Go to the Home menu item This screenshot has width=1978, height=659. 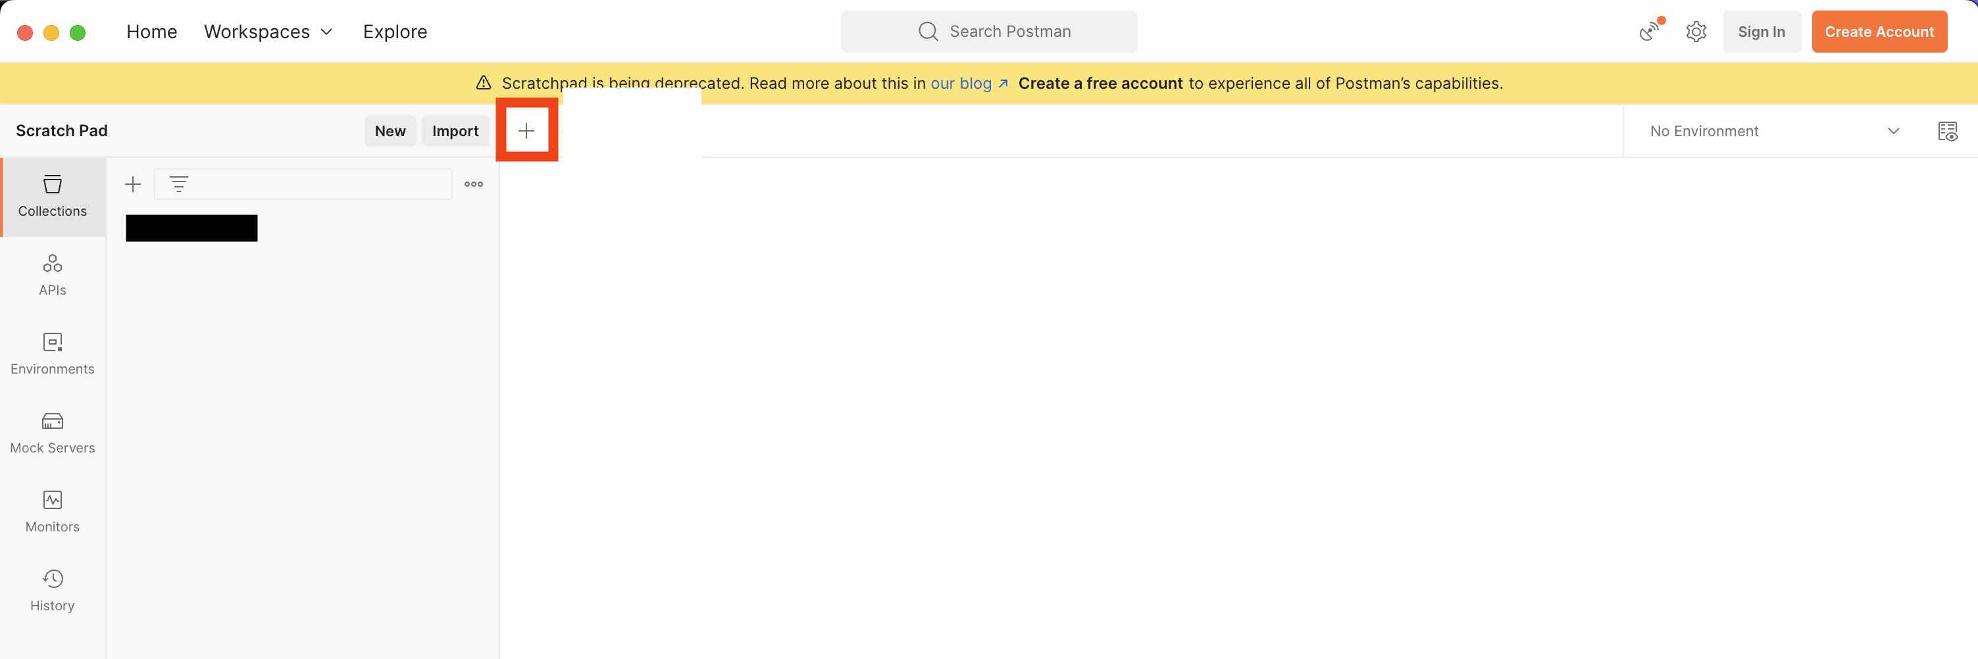click(152, 32)
